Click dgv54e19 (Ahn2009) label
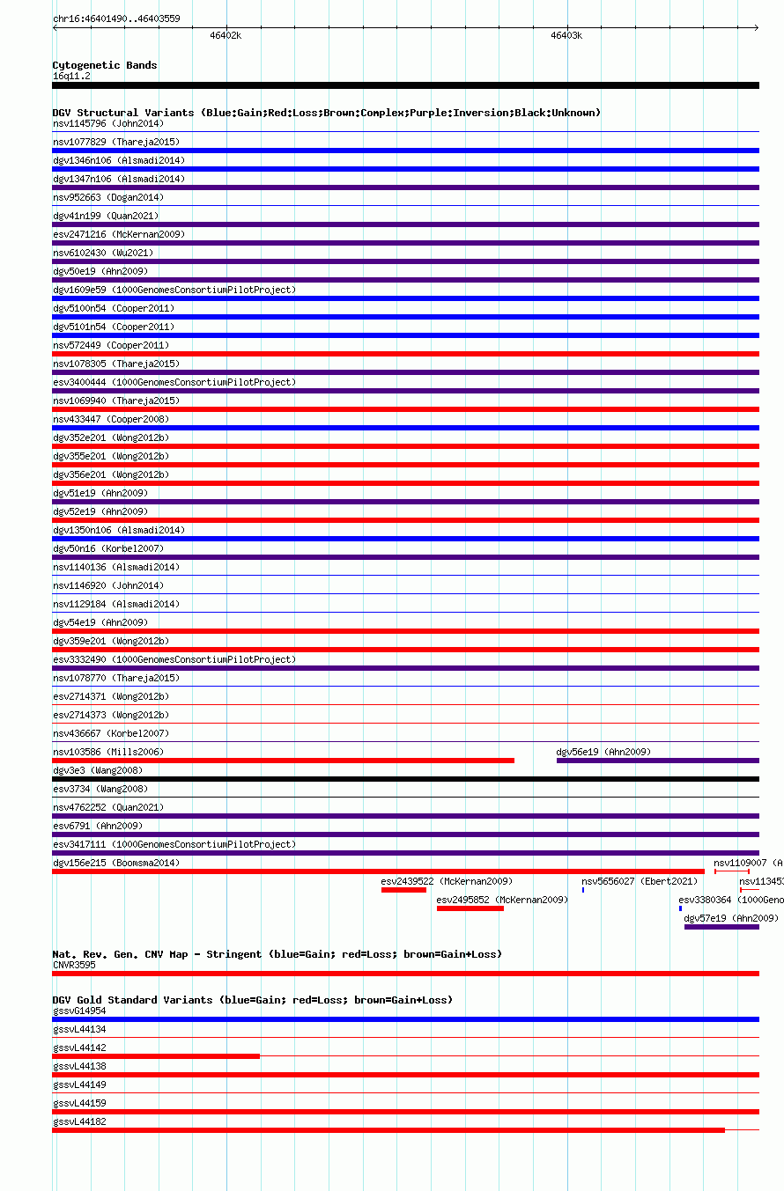The height and width of the screenshot is (1191, 784). (x=100, y=622)
